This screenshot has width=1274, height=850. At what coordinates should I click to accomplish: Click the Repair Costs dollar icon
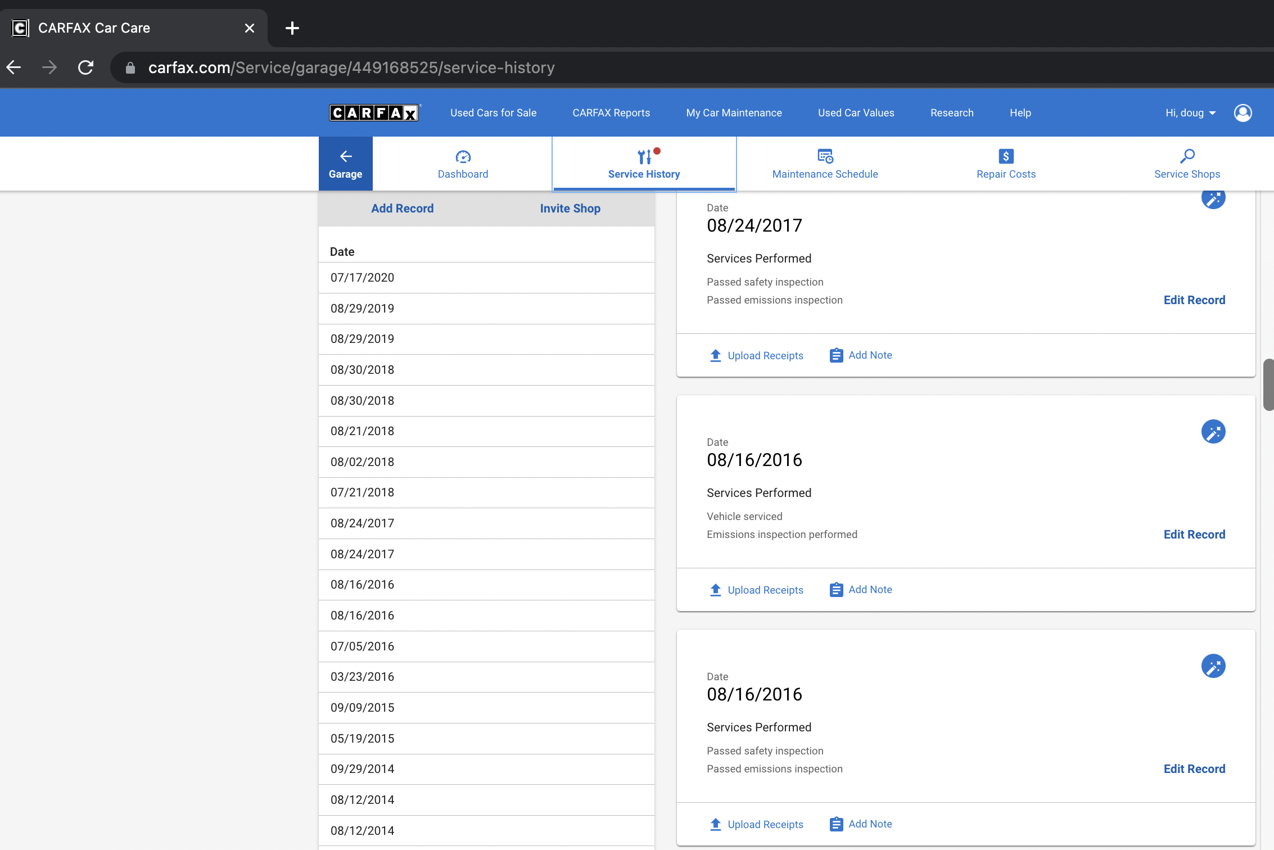(x=1006, y=156)
